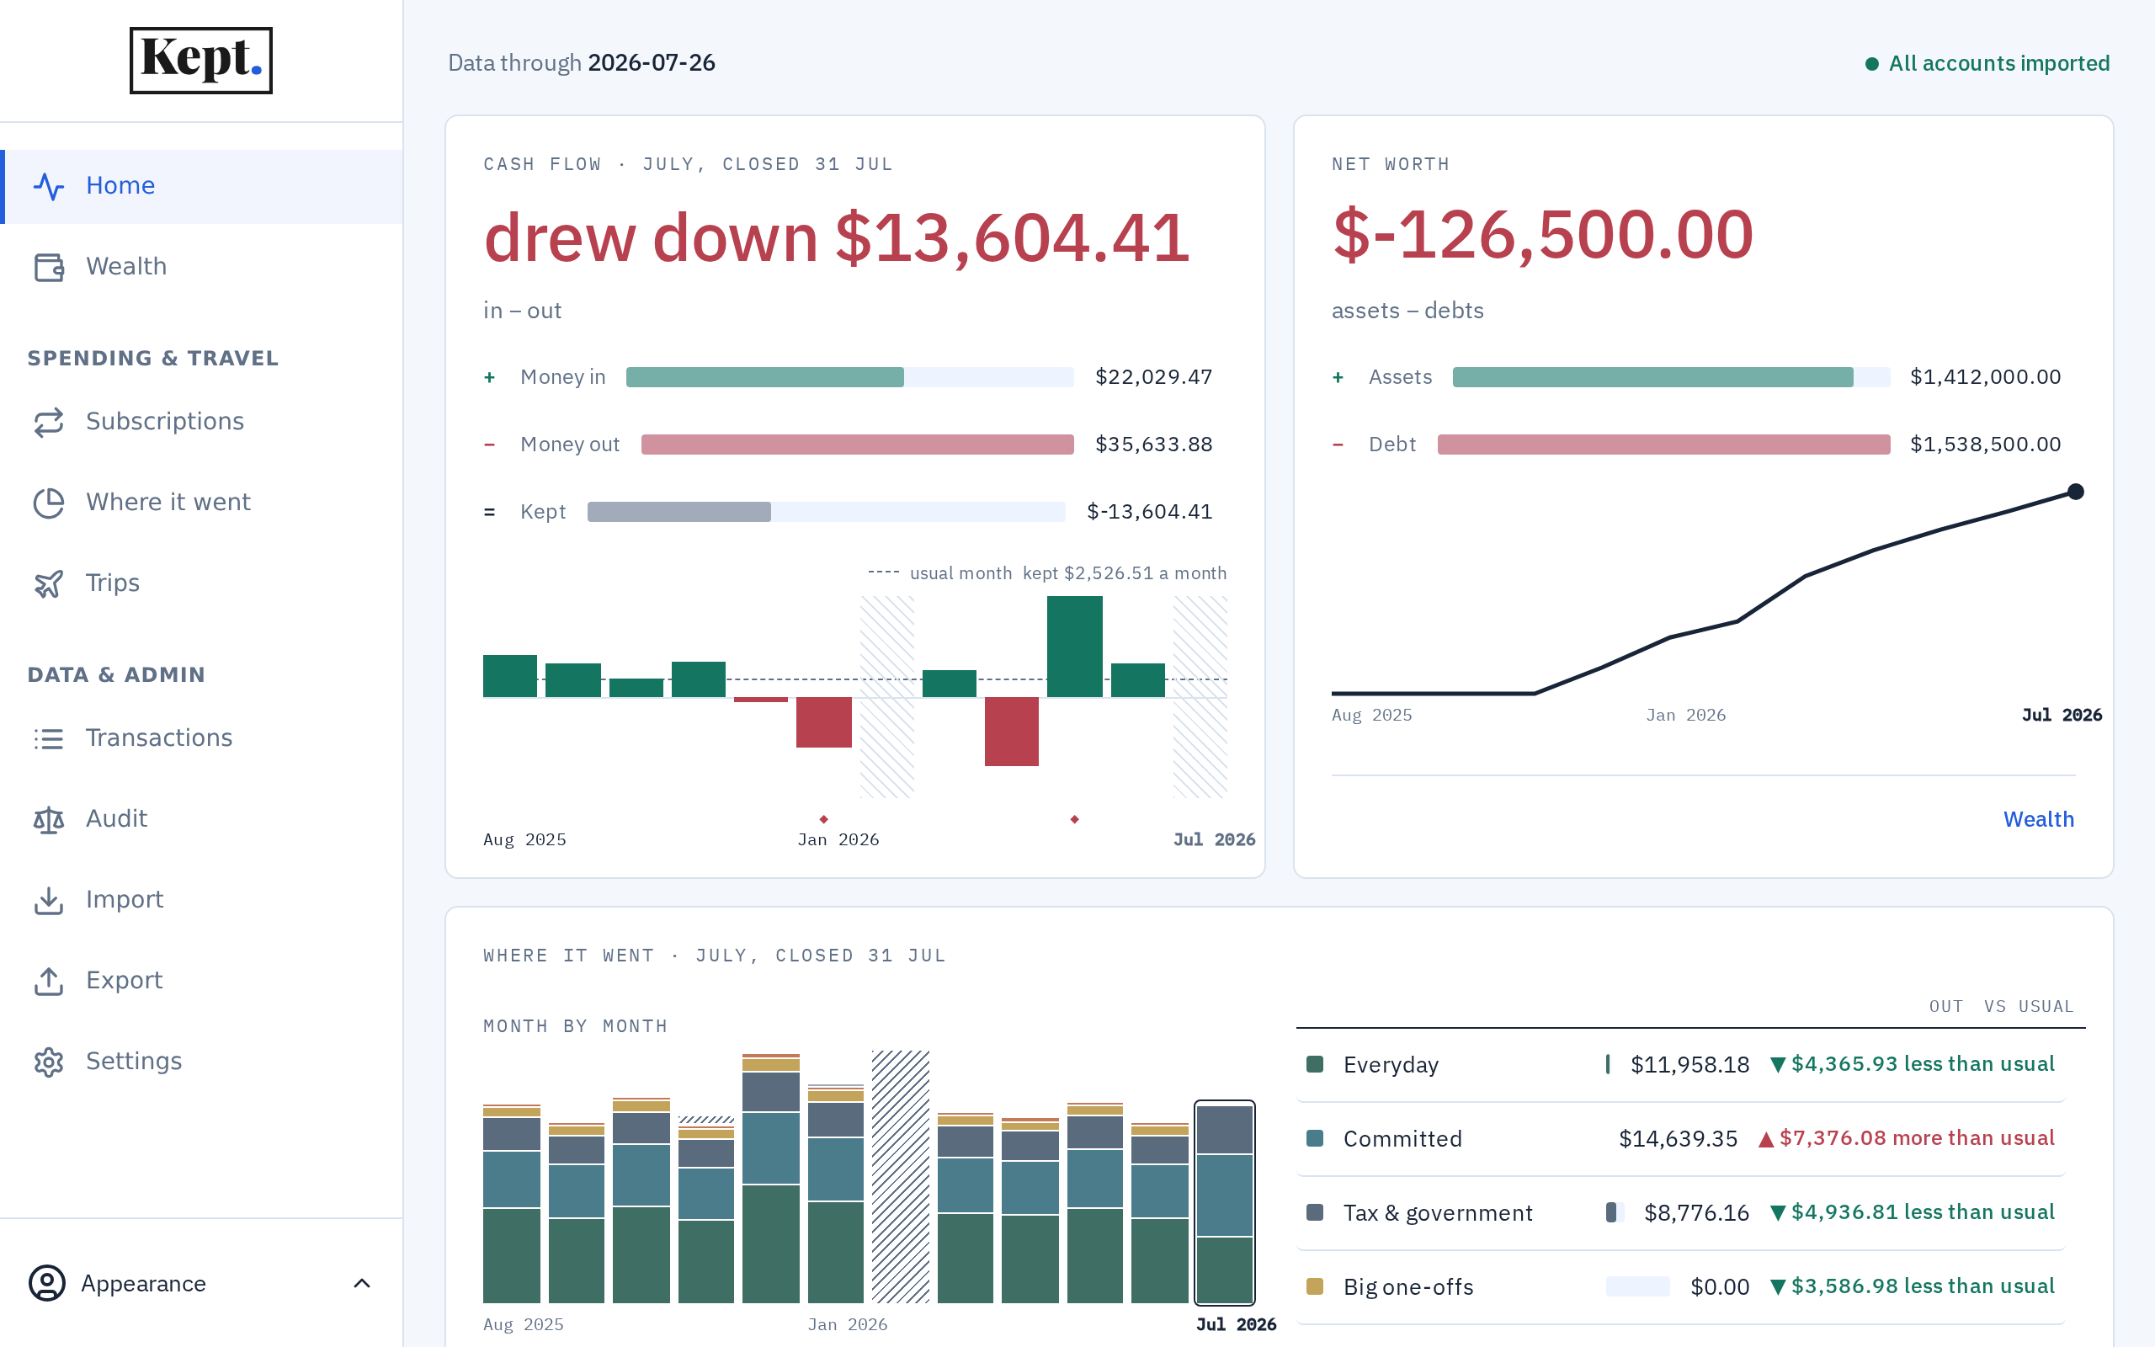Click the Appearance label
Image resolution: width=2155 pixels, height=1347 pixels.
[143, 1284]
